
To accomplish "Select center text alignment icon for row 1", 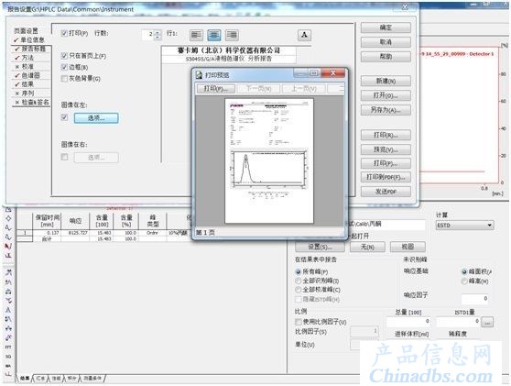I will [213, 35].
